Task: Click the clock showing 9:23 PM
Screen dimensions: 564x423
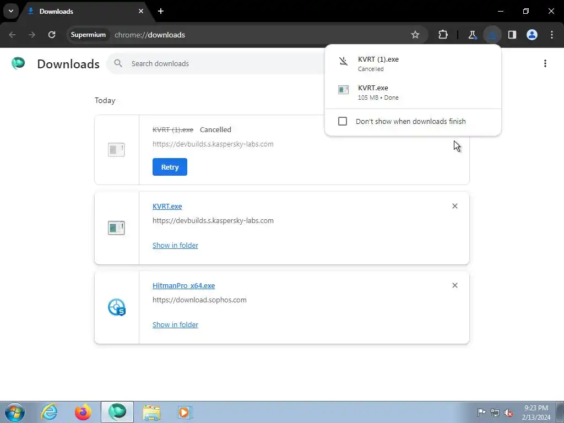Action: (x=536, y=413)
